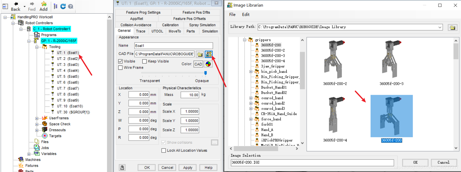The width and height of the screenshot is (461, 172).
Task: Switch to the Spray Simulation tab
Action: coord(202,25)
